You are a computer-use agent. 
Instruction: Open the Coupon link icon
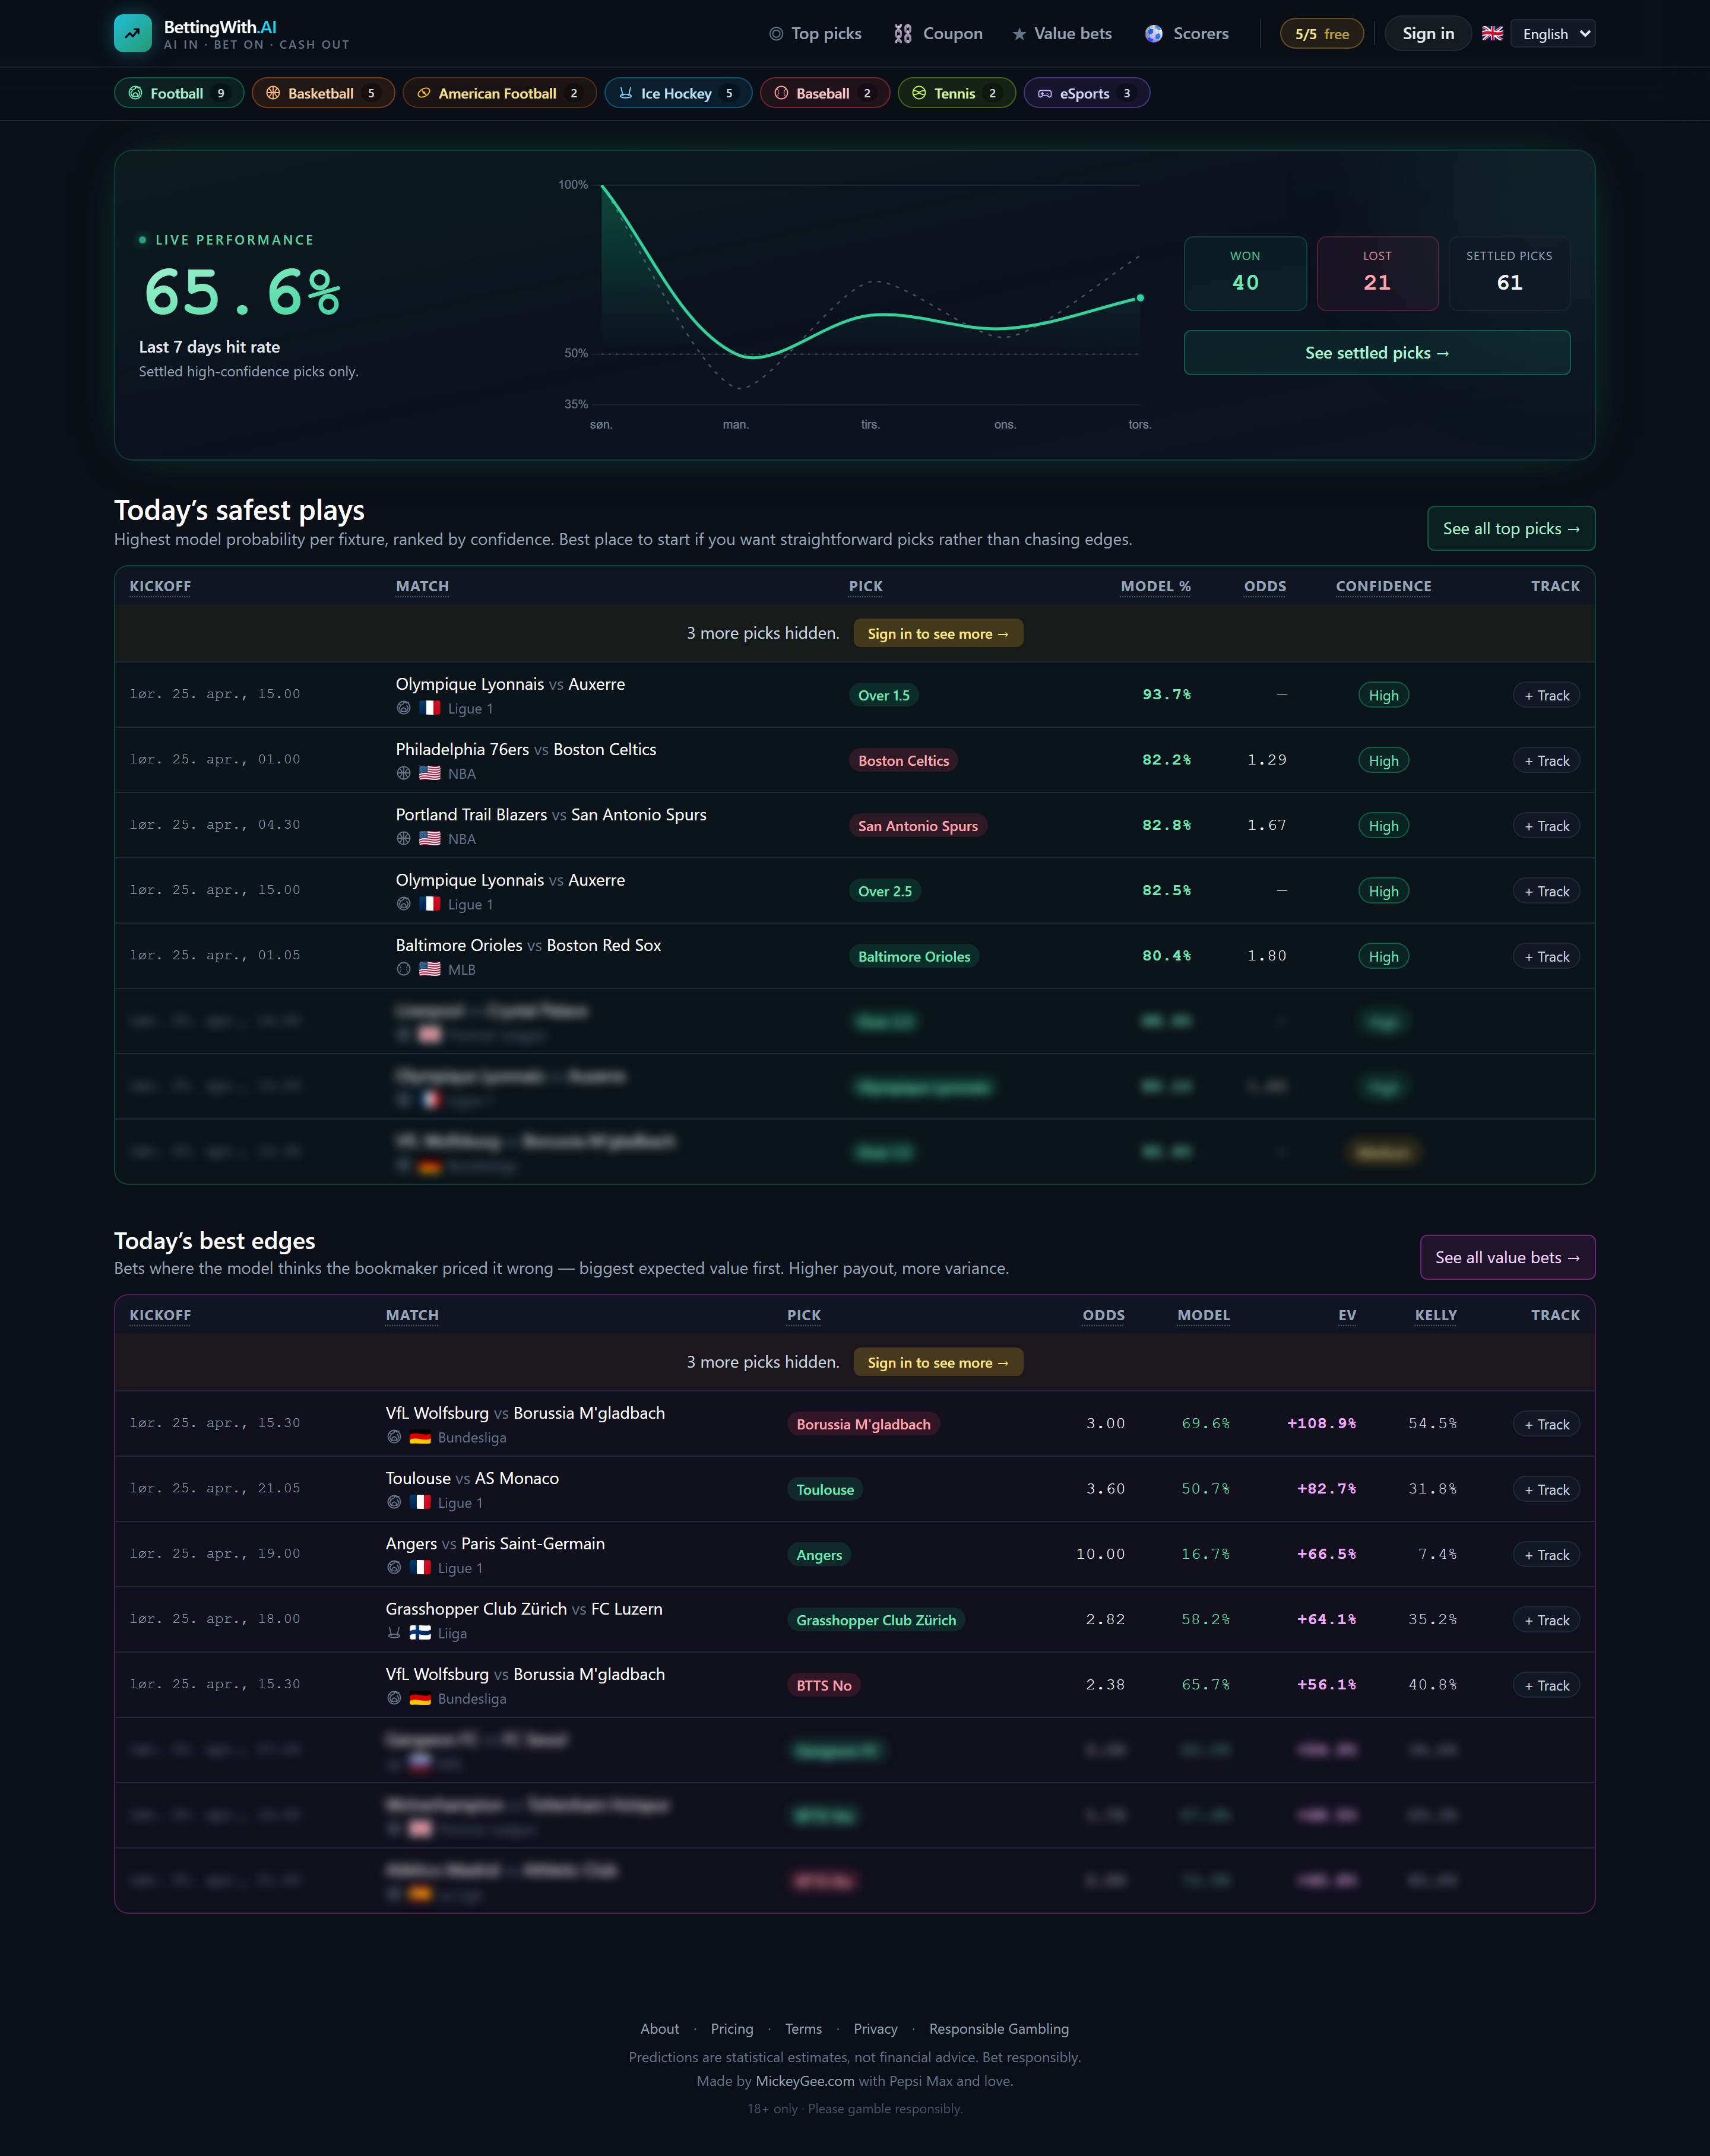coord(903,34)
